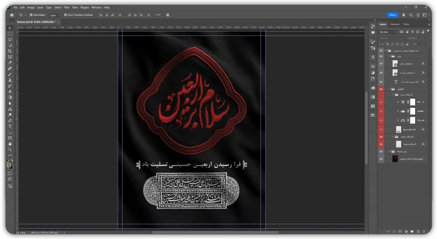Select the Eraser tool
437x239 pixels.
pyautogui.click(x=10, y=92)
